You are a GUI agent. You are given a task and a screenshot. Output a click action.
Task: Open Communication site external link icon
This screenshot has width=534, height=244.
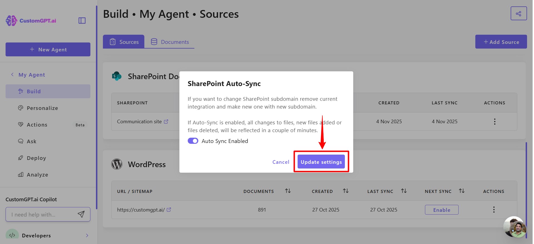166,122
